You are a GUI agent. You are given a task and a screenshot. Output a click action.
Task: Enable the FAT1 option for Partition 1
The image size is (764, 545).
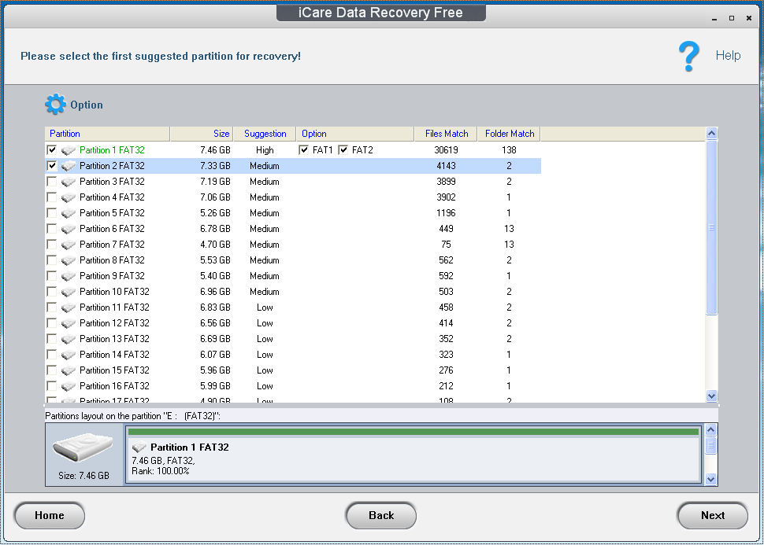pyautogui.click(x=303, y=149)
